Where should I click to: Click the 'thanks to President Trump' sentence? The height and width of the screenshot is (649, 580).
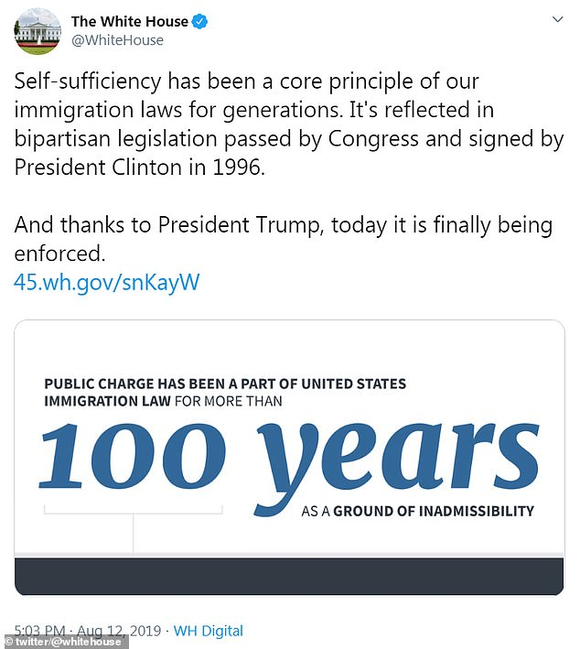coord(284,225)
